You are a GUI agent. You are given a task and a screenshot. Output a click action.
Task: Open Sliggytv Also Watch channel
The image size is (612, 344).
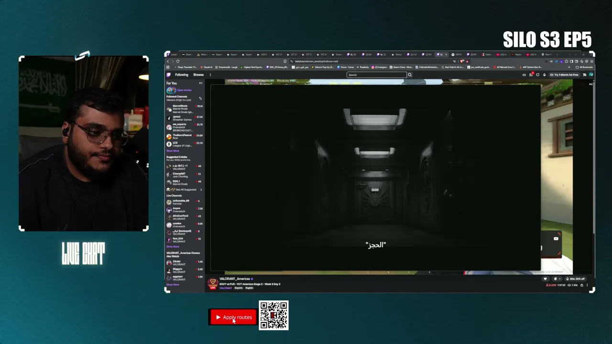click(185, 270)
